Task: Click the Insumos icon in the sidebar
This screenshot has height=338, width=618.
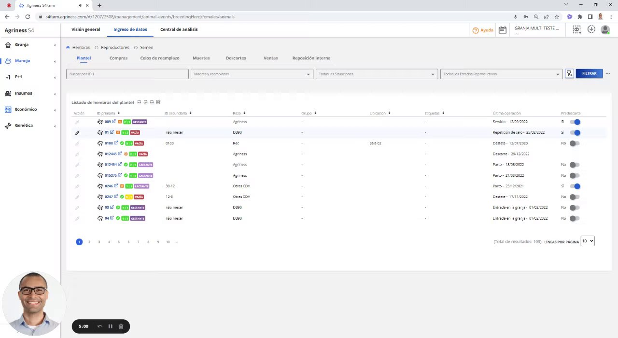Action: tap(8, 93)
